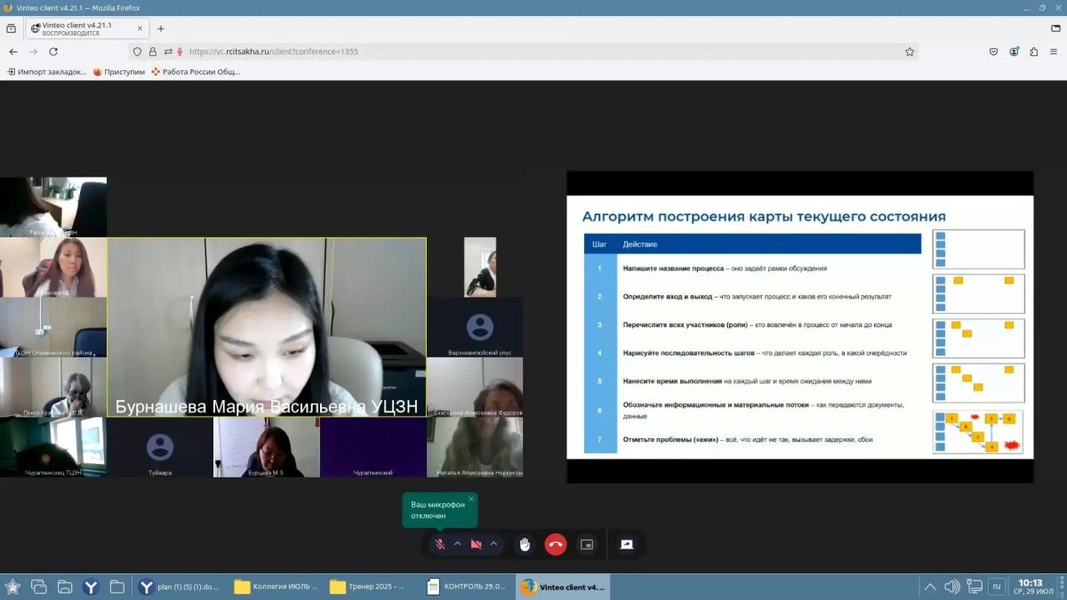Image resolution: width=1067 pixels, height=600 pixels.
Task: End the call with the red hang-up button
Action: (556, 544)
